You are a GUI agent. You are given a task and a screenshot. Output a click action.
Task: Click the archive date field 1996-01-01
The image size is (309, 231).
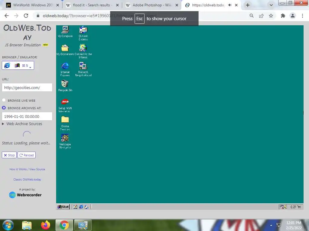(27, 116)
